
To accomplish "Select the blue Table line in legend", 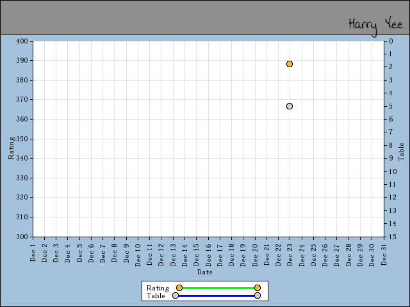I will pyautogui.click(x=217, y=295).
